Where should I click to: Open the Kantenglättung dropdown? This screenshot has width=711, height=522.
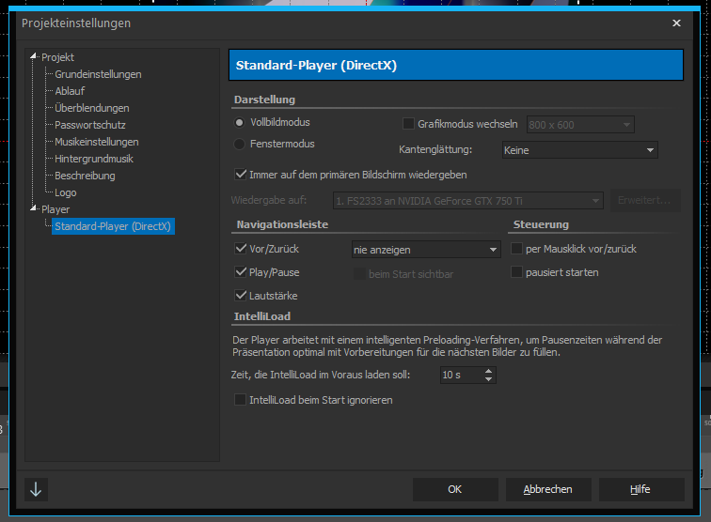pyautogui.click(x=579, y=149)
